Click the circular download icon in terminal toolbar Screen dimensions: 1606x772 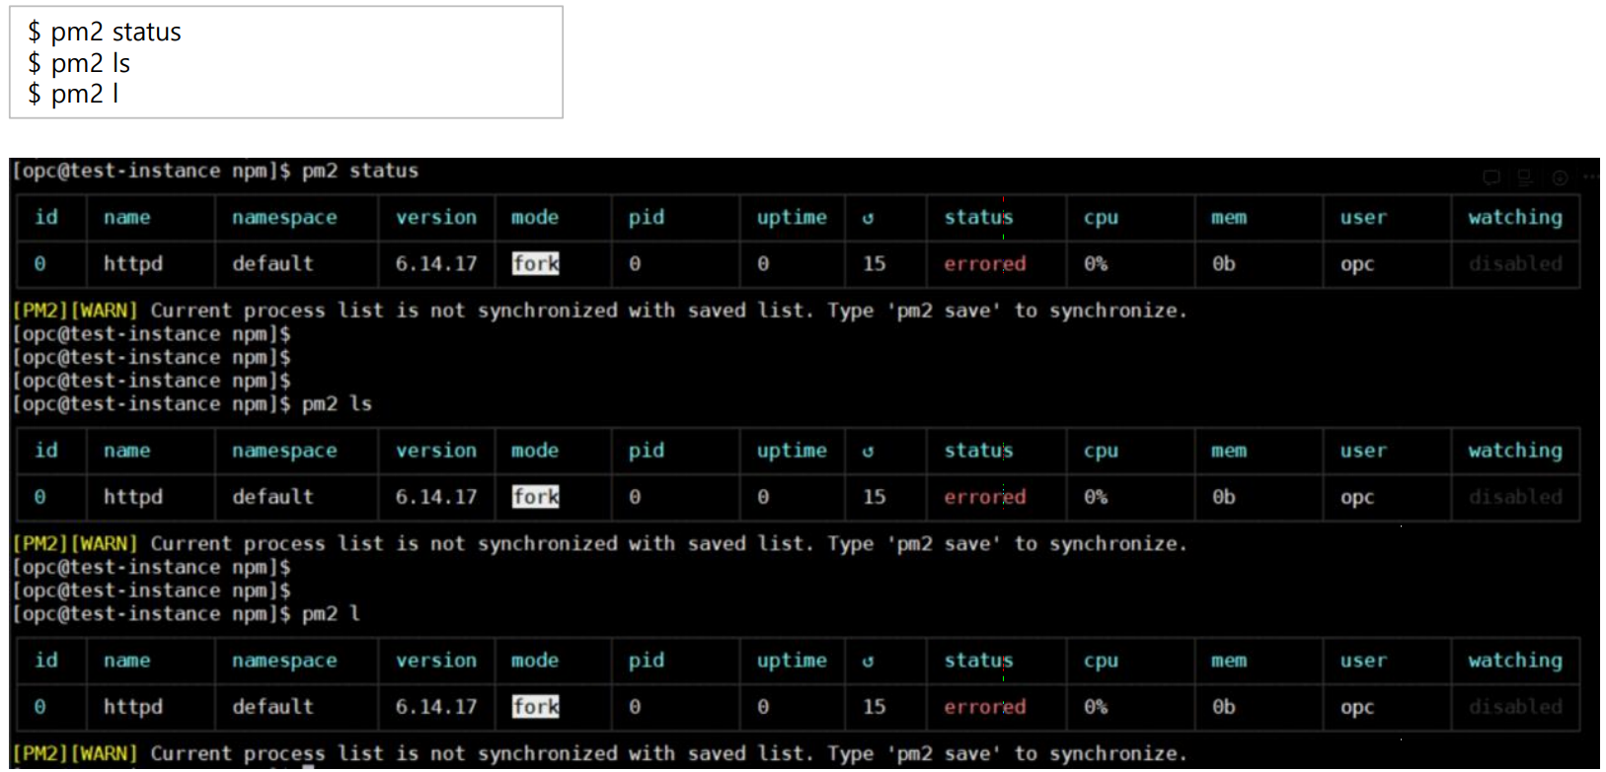point(1560,177)
